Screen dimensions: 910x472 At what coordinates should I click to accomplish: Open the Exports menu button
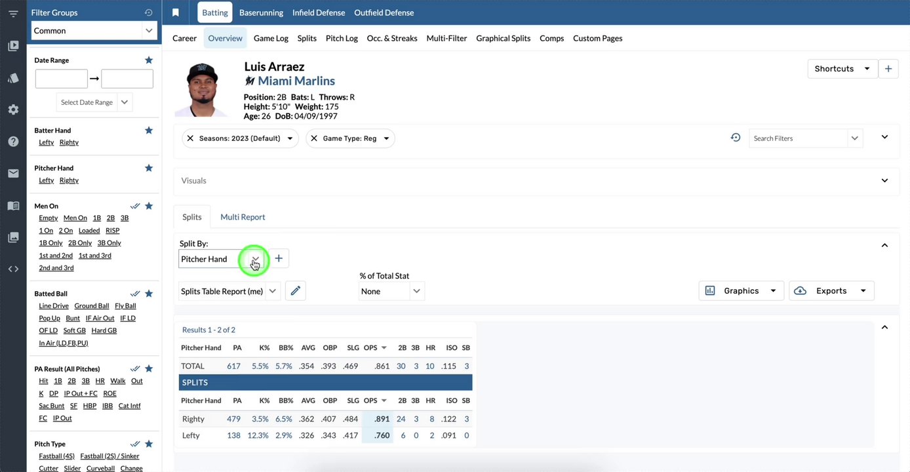tap(831, 291)
